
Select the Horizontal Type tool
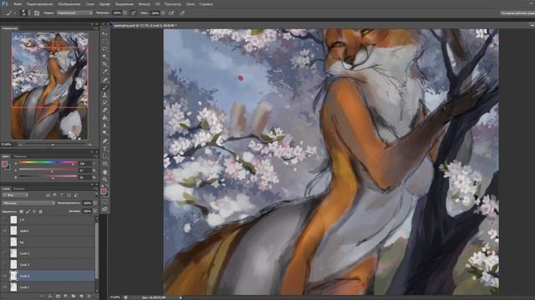(x=104, y=148)
